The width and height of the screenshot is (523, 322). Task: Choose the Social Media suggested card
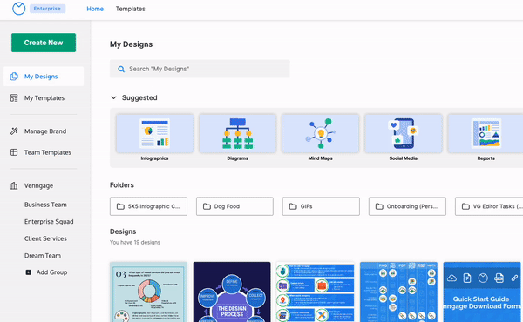(404, 133)
